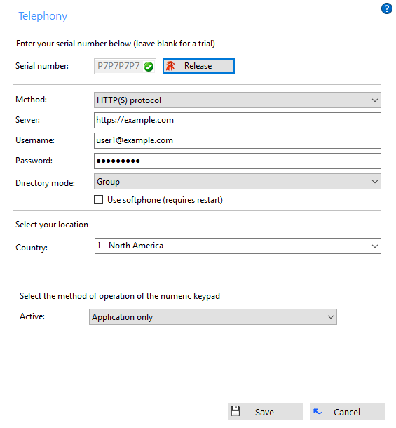
Task: Click the serial number field P7P7P7P7
Action: coord(125,66)
